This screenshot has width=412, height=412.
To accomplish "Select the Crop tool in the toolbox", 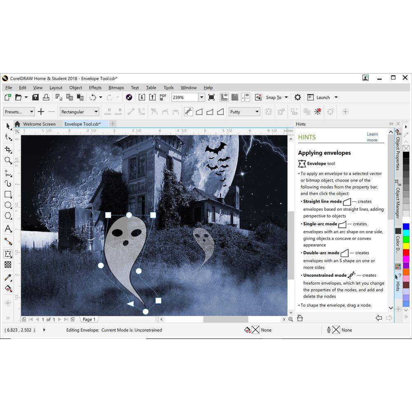I will pyautogui.click(x=8, y=150).
